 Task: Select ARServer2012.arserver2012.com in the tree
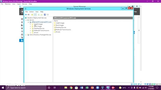pos(42,22)
